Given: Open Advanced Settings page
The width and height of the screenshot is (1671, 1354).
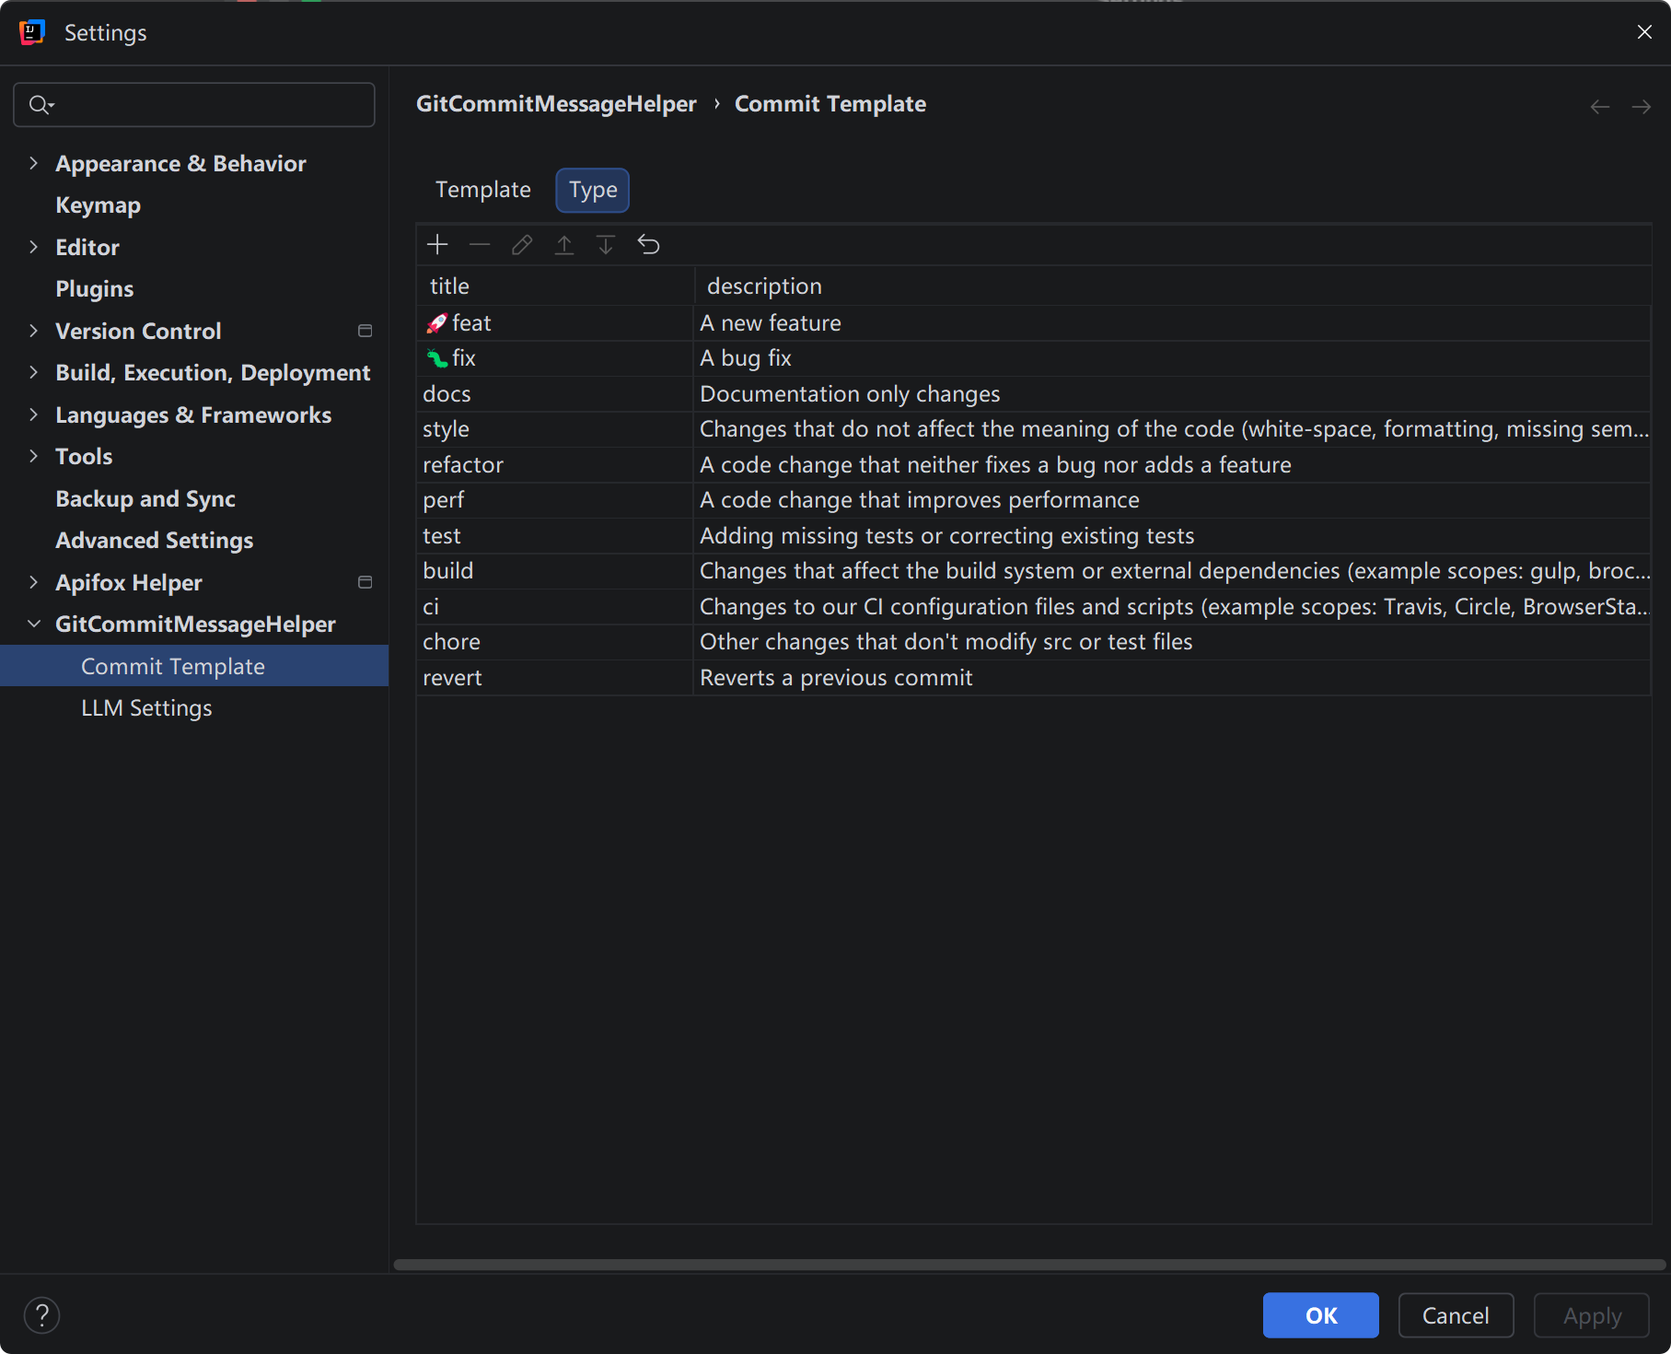Looking at the screenshot, I should point(154,541).
